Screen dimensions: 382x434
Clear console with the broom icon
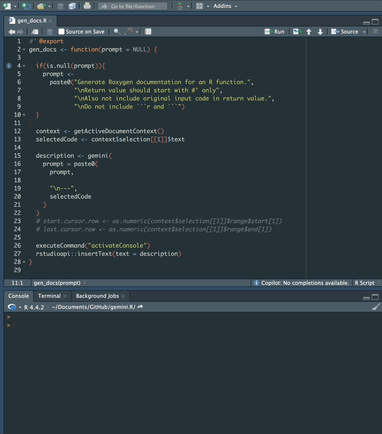pos(376,307)
